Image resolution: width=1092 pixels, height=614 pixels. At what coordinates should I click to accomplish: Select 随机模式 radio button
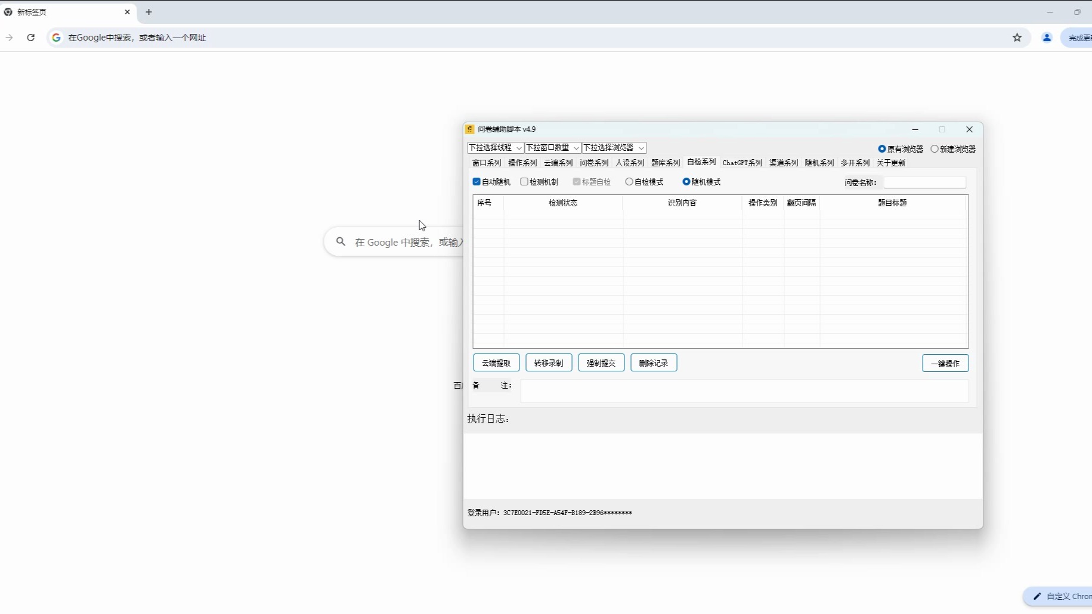coord(686,182)
